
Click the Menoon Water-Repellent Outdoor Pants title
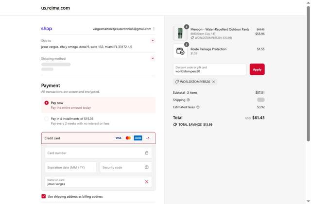point(220,29)
